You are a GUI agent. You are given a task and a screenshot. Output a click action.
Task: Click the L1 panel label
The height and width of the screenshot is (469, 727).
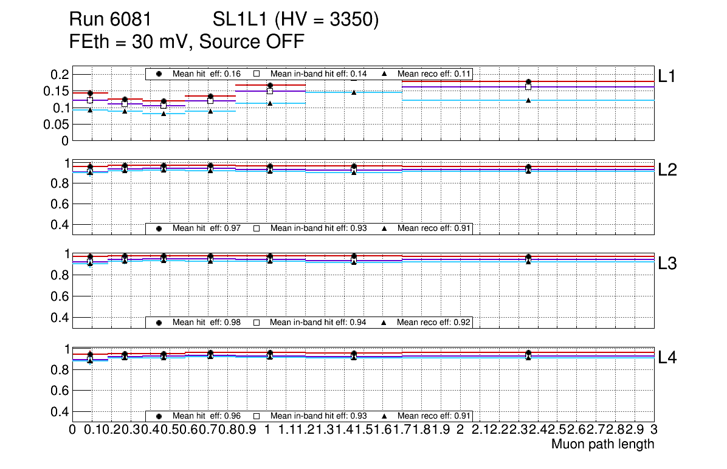(667, 75)
